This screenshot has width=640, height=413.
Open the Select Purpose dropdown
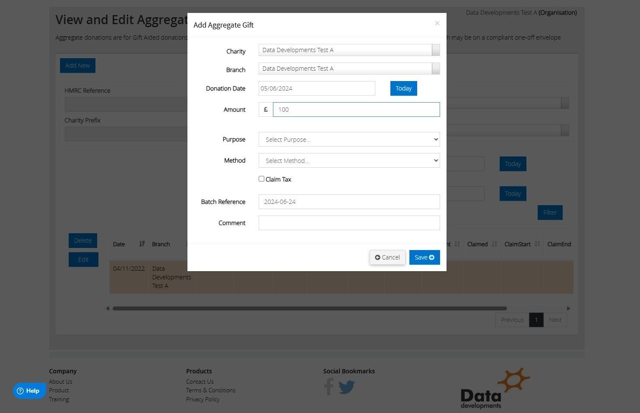coord(349,139)
